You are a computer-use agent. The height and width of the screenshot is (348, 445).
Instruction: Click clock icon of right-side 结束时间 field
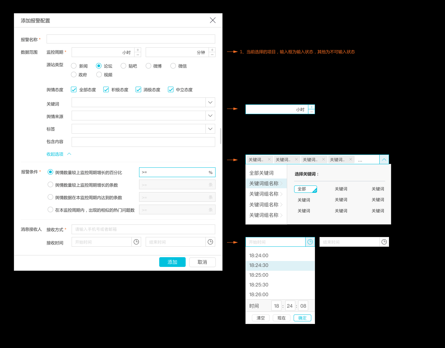point(384,242)
